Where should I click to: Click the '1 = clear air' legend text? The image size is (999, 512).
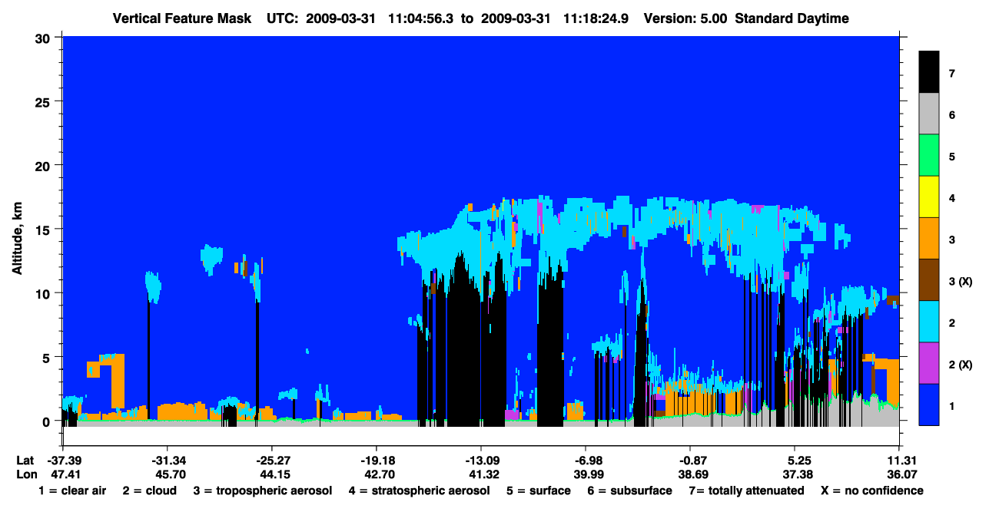72,491
